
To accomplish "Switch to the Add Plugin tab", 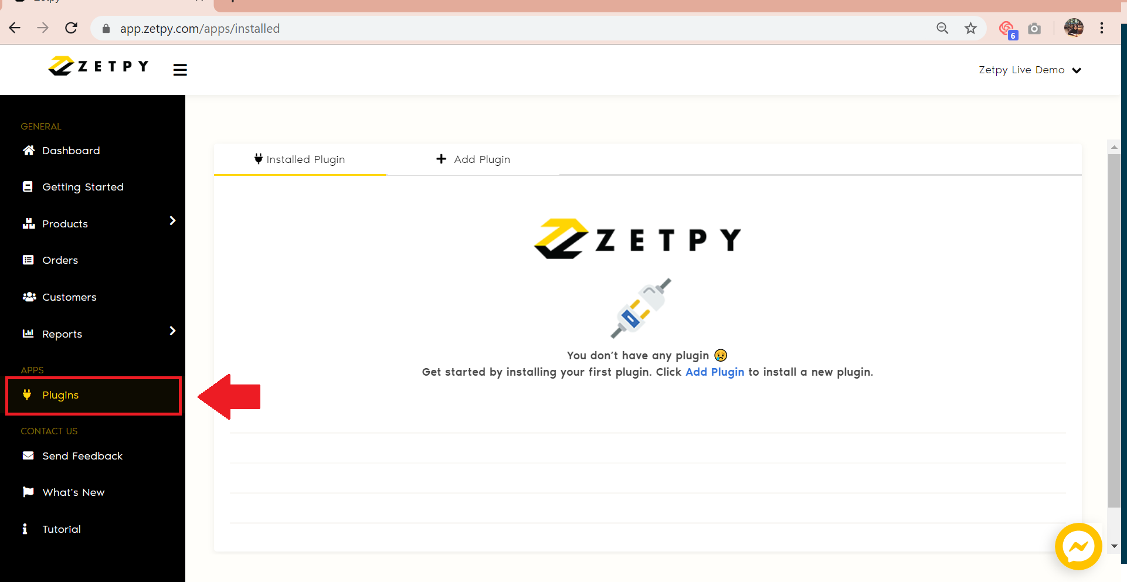I will 473,159.
